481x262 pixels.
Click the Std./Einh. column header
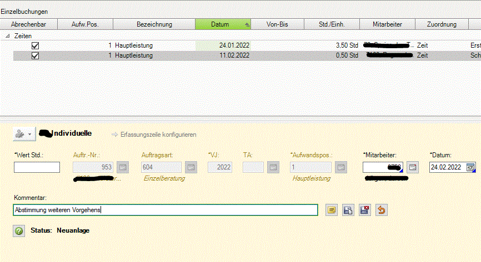[332, 24]
